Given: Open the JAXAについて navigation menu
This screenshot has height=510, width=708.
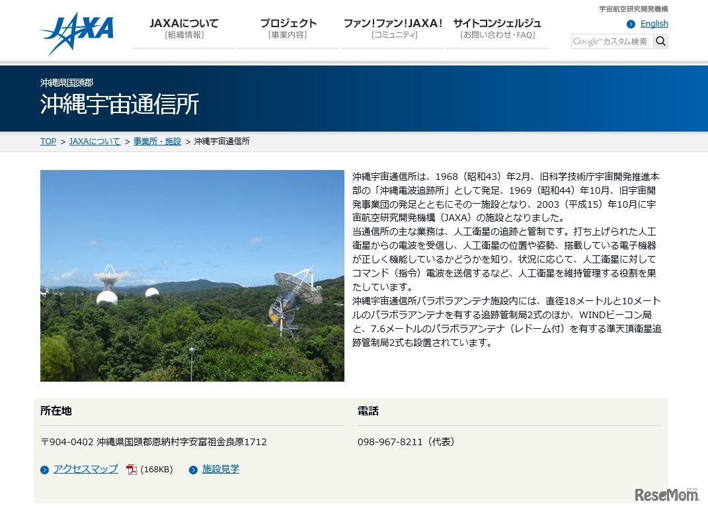Looking at the screenshot, I should coord(184,25).
